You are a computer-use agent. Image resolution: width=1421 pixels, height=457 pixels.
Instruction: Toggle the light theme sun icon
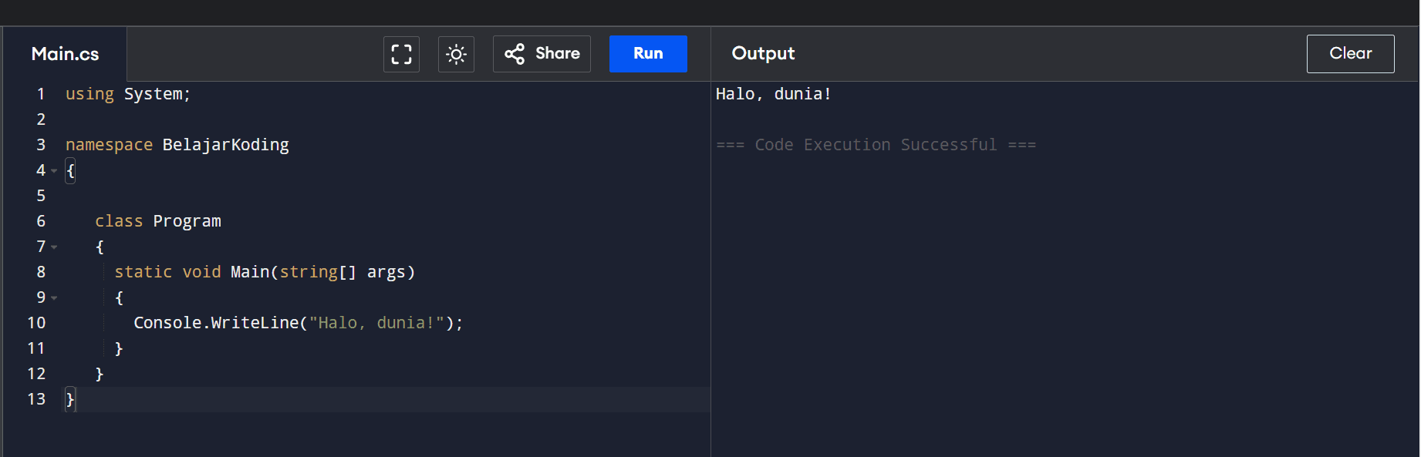point(456,54)
